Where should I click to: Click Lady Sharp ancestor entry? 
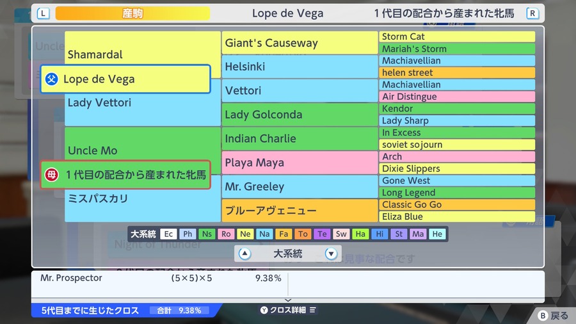pyautogui.click(x=457, y=121)
